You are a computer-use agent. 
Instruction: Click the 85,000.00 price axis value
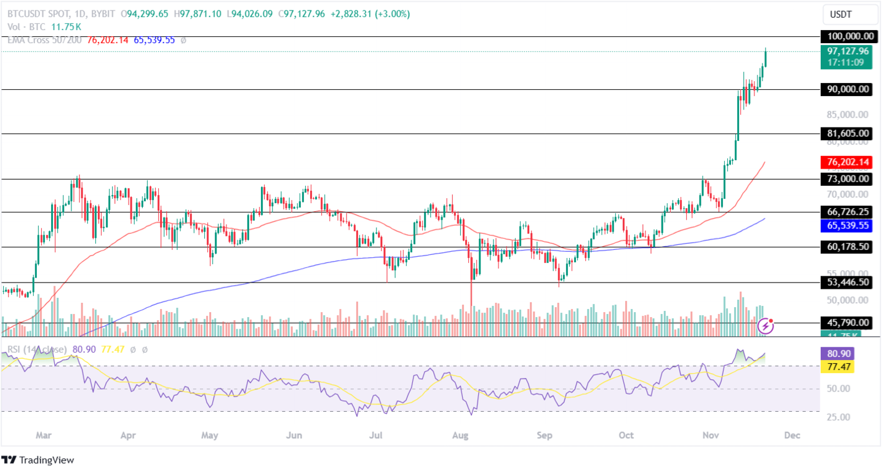pos(848,114)
